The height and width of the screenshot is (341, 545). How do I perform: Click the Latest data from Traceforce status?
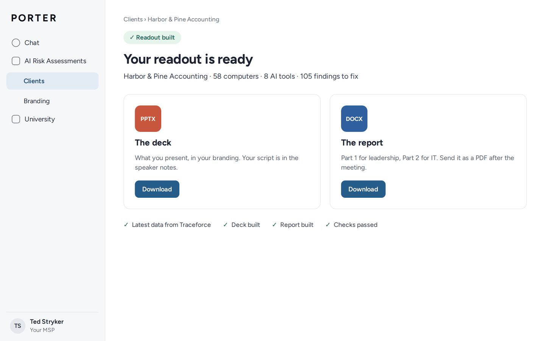pos(167,225)
